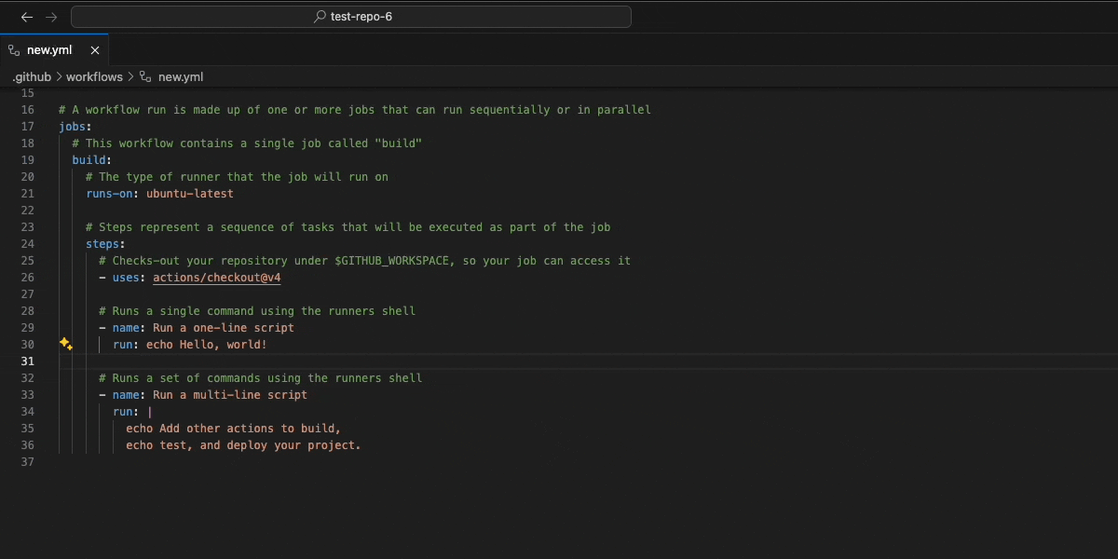Click the YAML workflow icon in the breadcrumb
The width and height of the screenshot is (1118, 559).
coord(144,76)
